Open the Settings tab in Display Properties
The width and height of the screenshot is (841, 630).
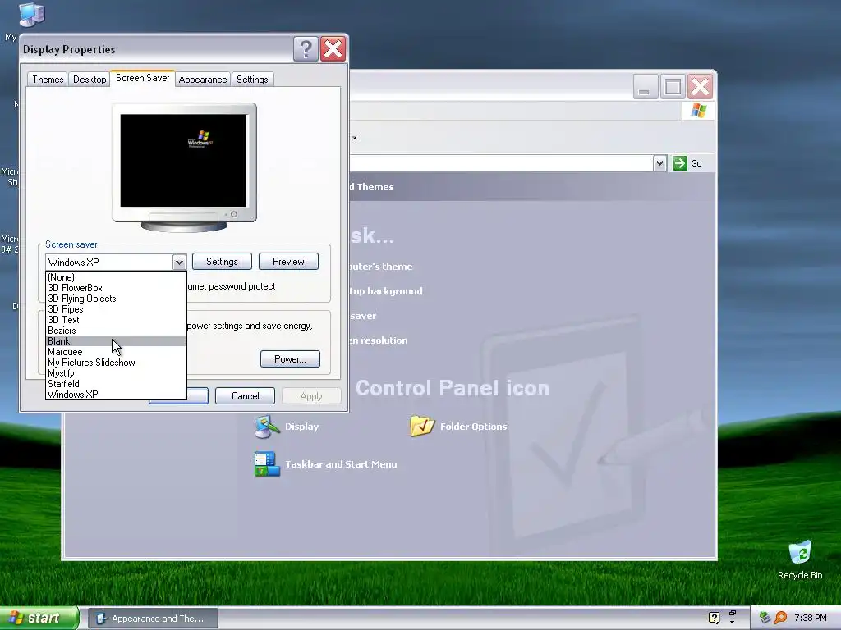pyautogui.click(x=252, y=80)
